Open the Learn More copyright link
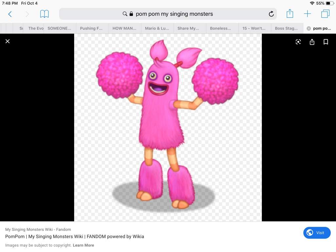The height and width of the screenshot is (252, 336). click(x=83, y=245)
